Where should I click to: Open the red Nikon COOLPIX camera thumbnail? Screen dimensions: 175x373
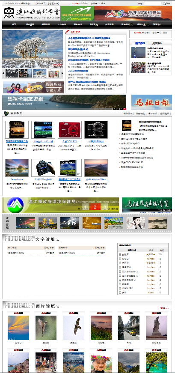click(70, 130)
